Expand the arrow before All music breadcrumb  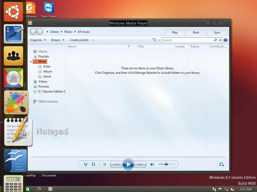tap(75, 32)
